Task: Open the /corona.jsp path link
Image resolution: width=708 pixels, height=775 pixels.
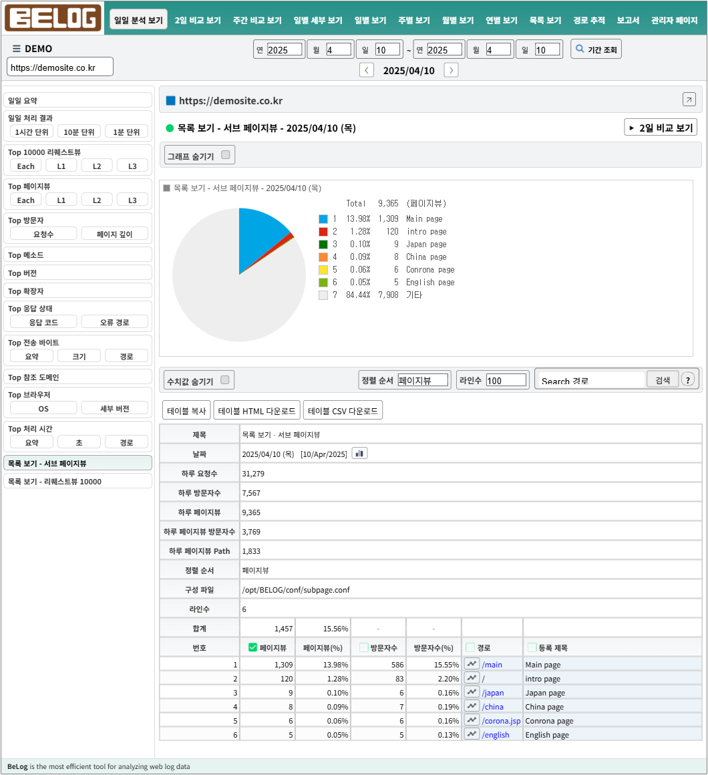Action: [501, 721]
